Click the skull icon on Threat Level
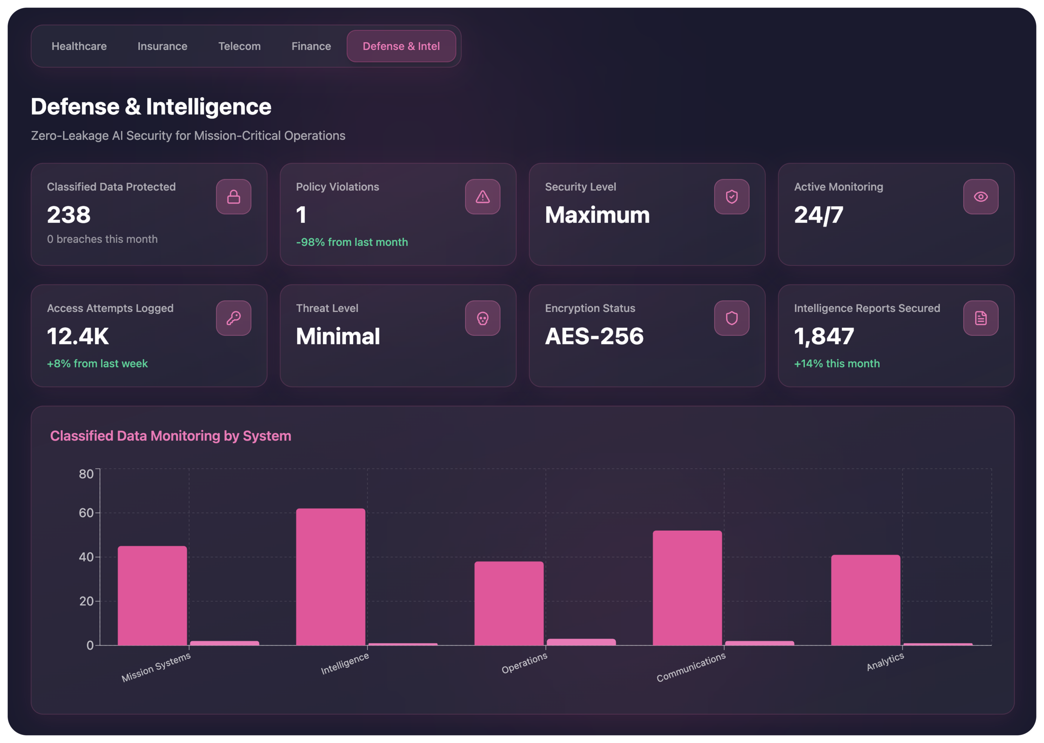Screen dimensions: 1044x743 [x=482, y=318]
